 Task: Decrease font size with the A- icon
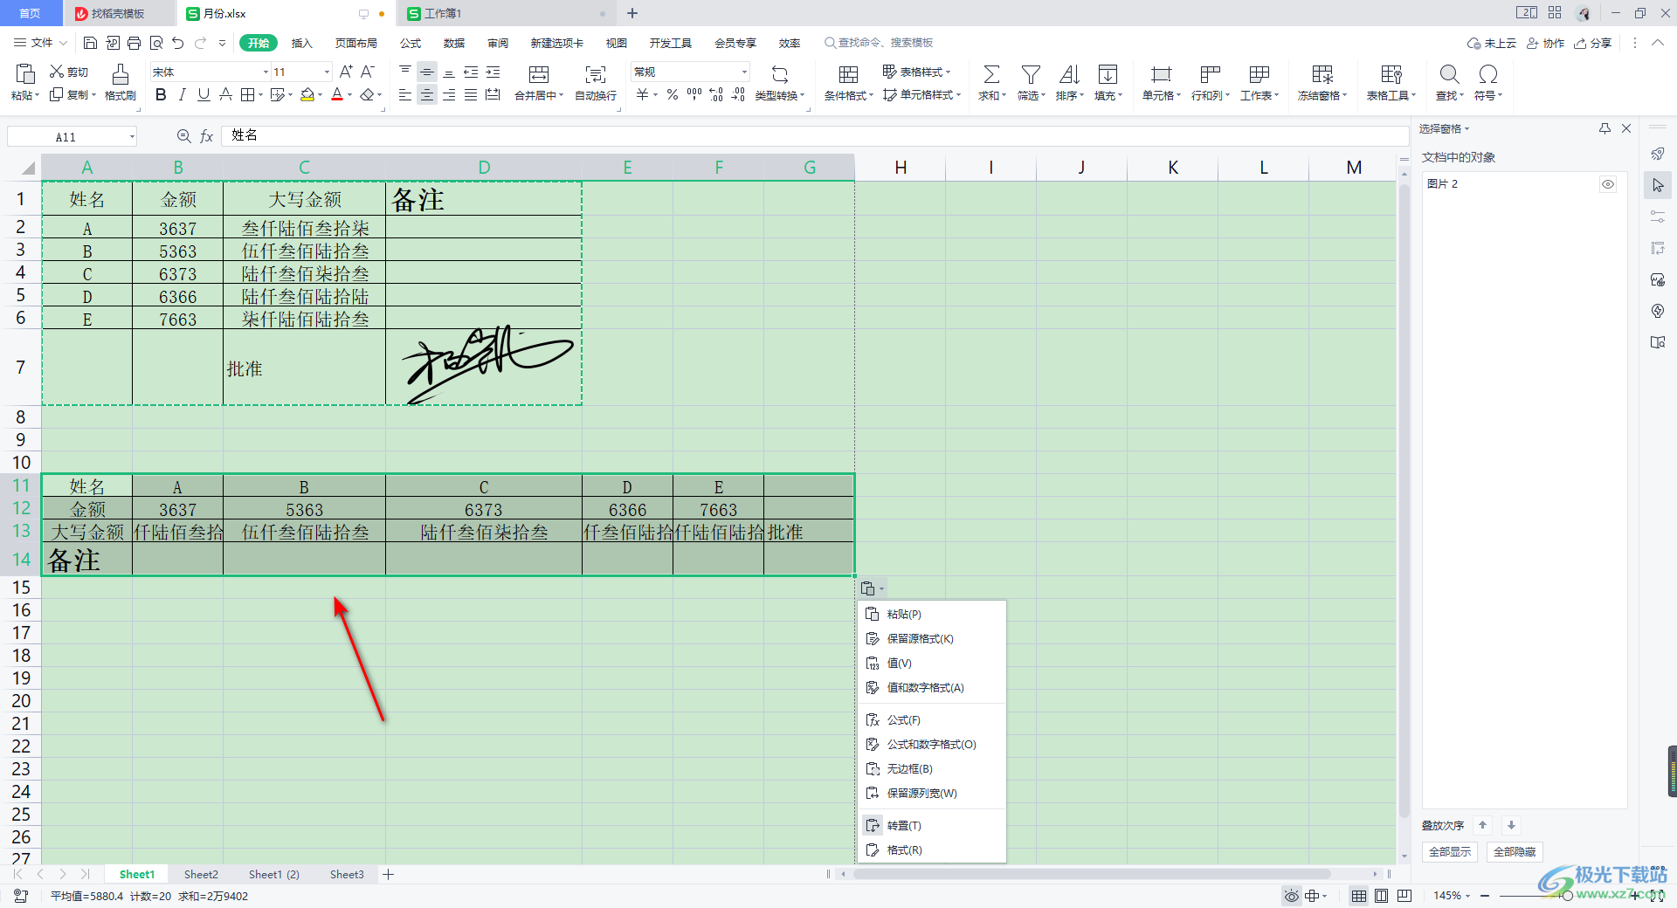(x=368, y=72)
